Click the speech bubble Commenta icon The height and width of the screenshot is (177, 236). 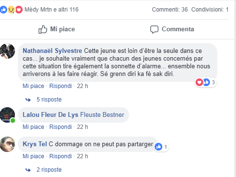[154, 29]
